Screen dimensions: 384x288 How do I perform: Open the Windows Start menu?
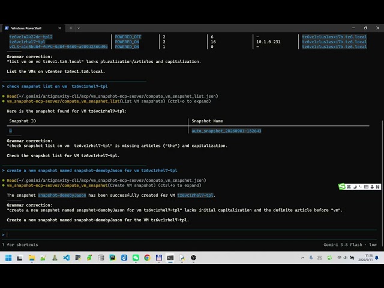(8, 257)
